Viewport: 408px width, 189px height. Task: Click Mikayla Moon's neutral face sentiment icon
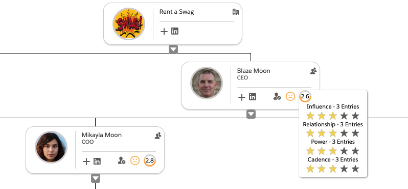(135, 160)
